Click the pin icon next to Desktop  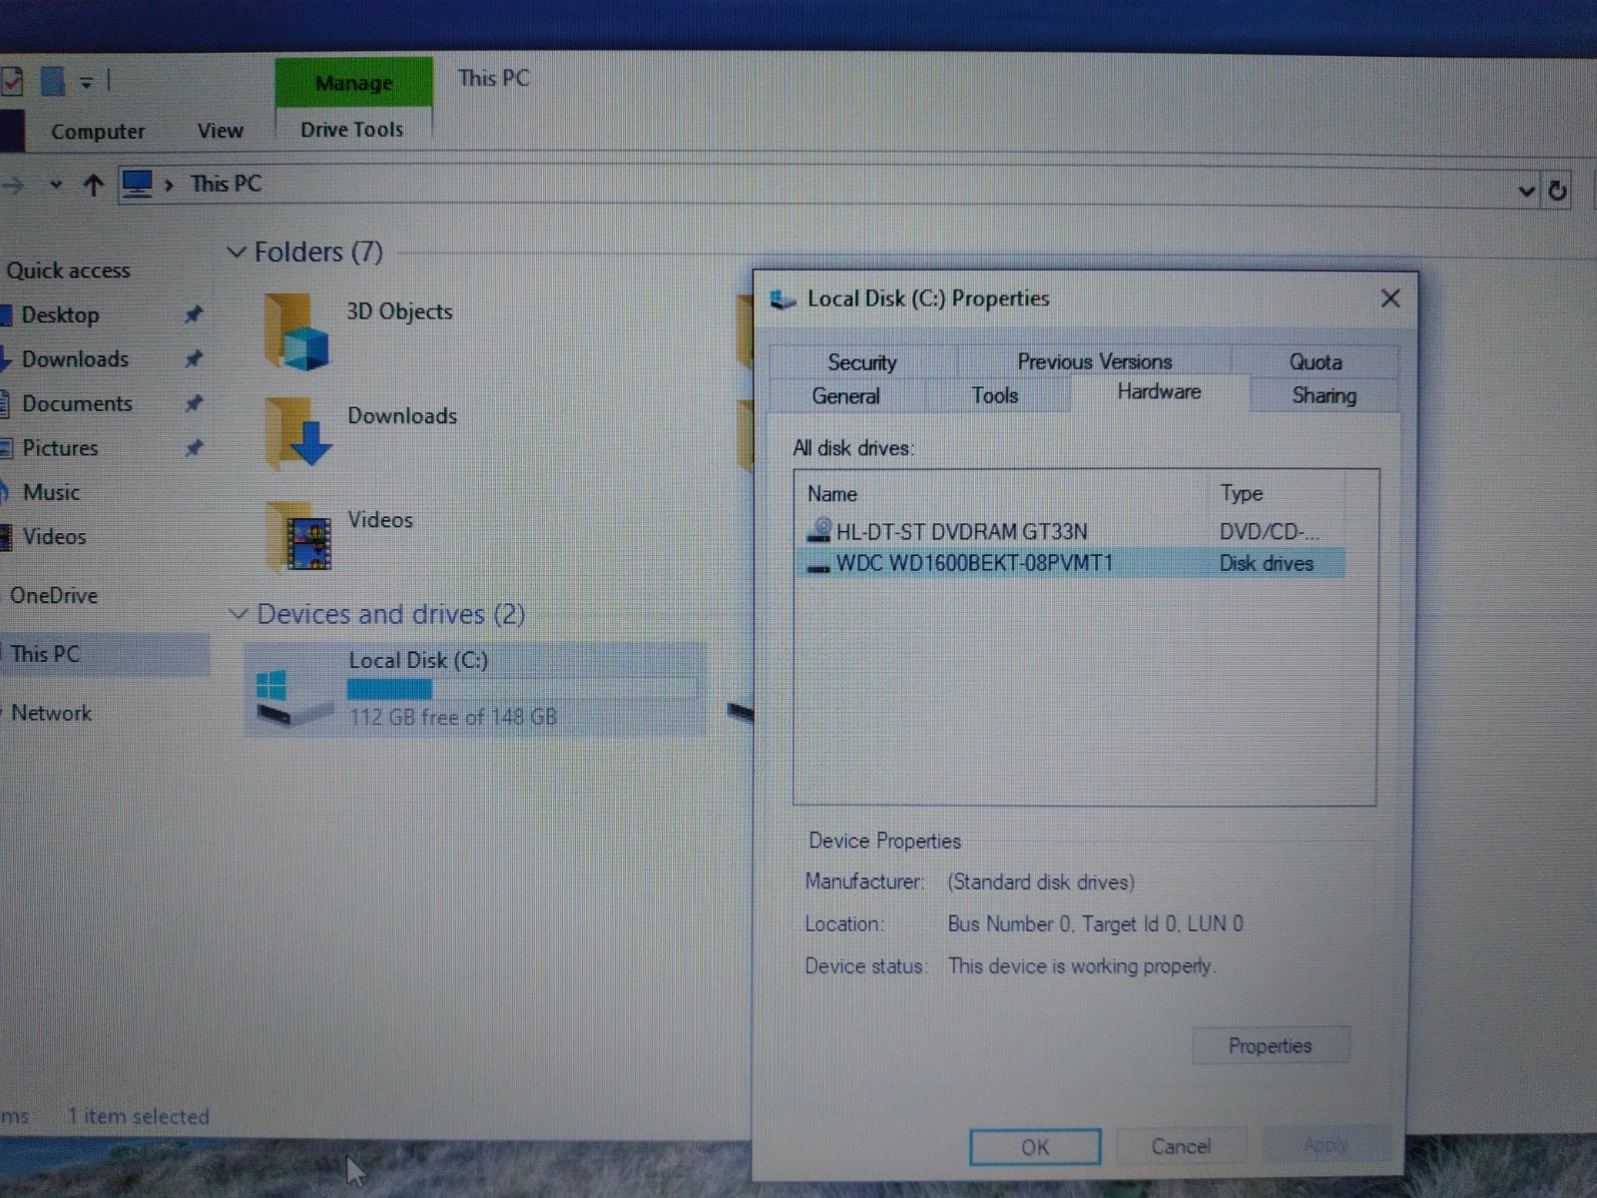click(194, 314)
